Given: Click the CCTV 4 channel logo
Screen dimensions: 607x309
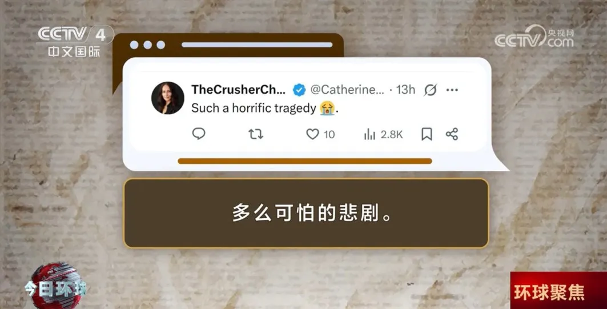Looking at the screenshot, I should coord(74,42).
